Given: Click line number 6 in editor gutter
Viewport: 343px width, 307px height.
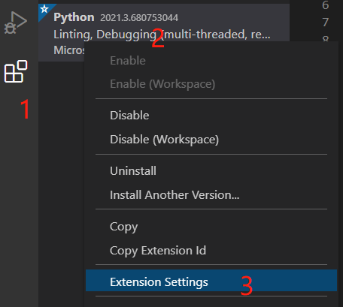Looking at the screenshot, I should click(x=325, y=5).
